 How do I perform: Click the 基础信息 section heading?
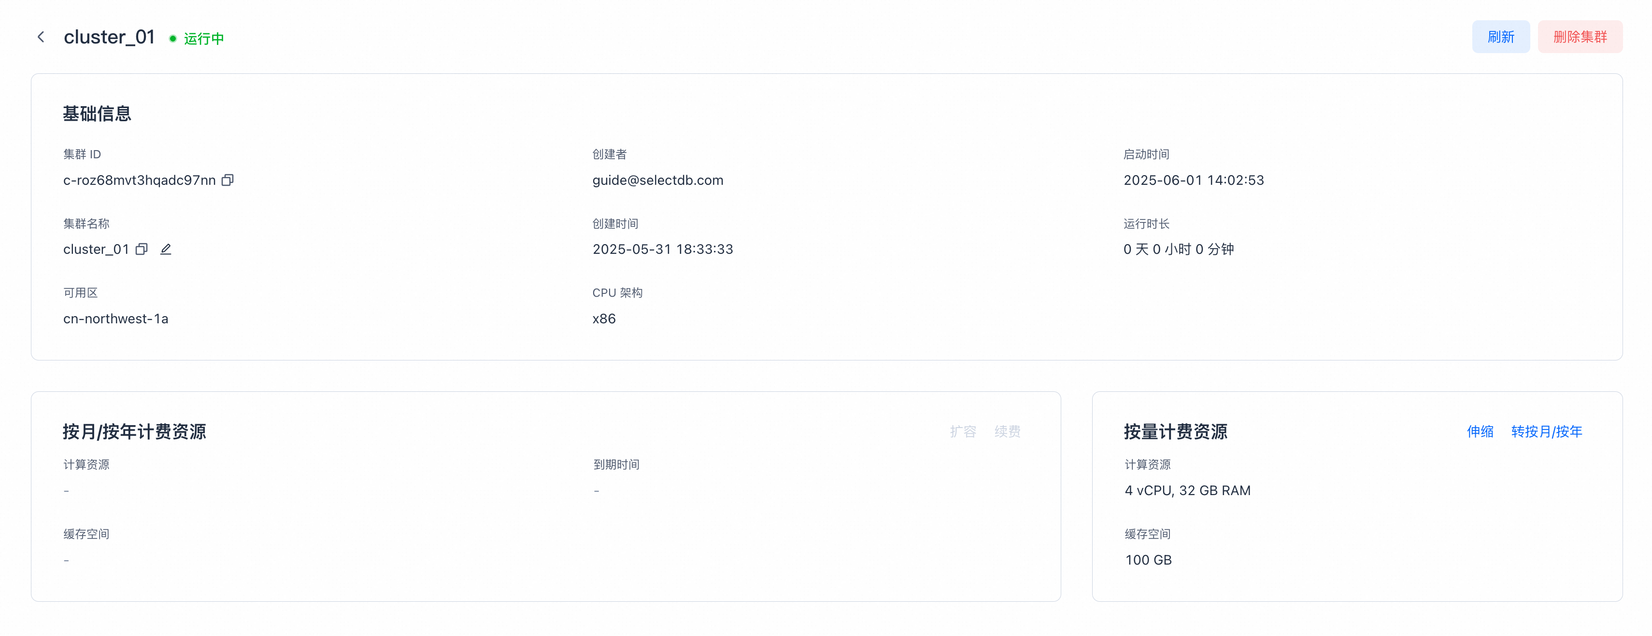point(97,114)
